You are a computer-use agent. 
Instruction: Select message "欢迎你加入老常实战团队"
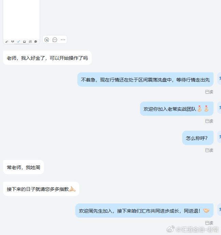point(177,109)
